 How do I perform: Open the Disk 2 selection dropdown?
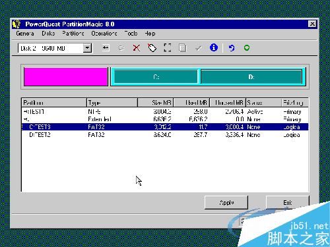(x=87, y=48)
